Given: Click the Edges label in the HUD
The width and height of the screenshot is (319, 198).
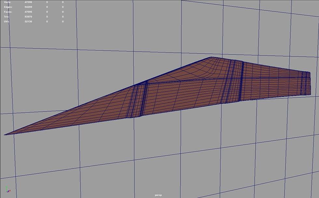Looking at the screenshot, I should [x=8, y=7].
